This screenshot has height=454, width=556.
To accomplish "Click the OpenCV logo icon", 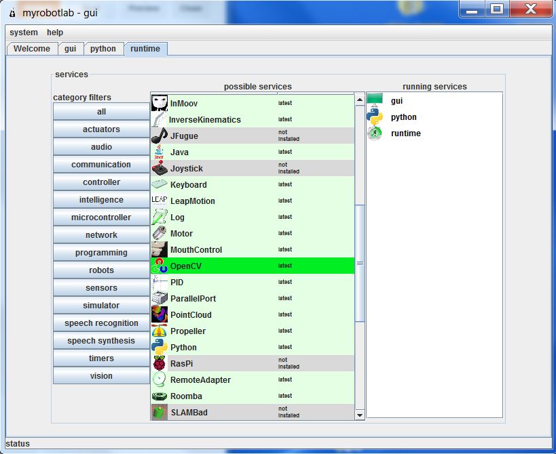I will (x=160, y=266).
